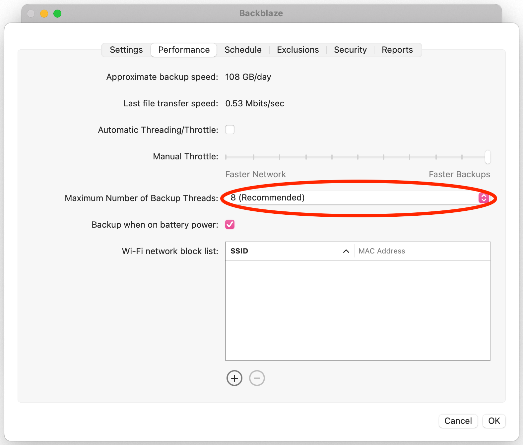
Task: Click the yellow minimize window button
Action: 44,14
